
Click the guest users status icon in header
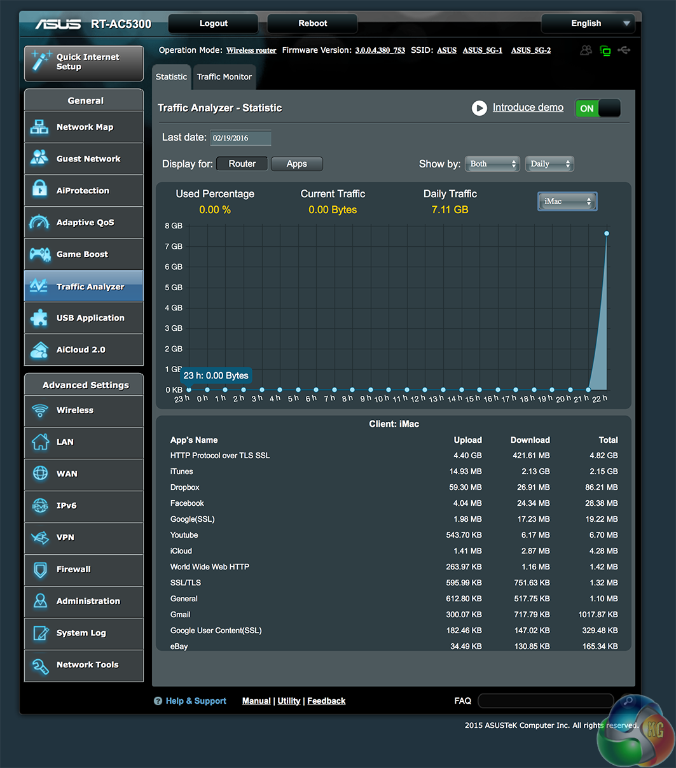tap(586, 50)
